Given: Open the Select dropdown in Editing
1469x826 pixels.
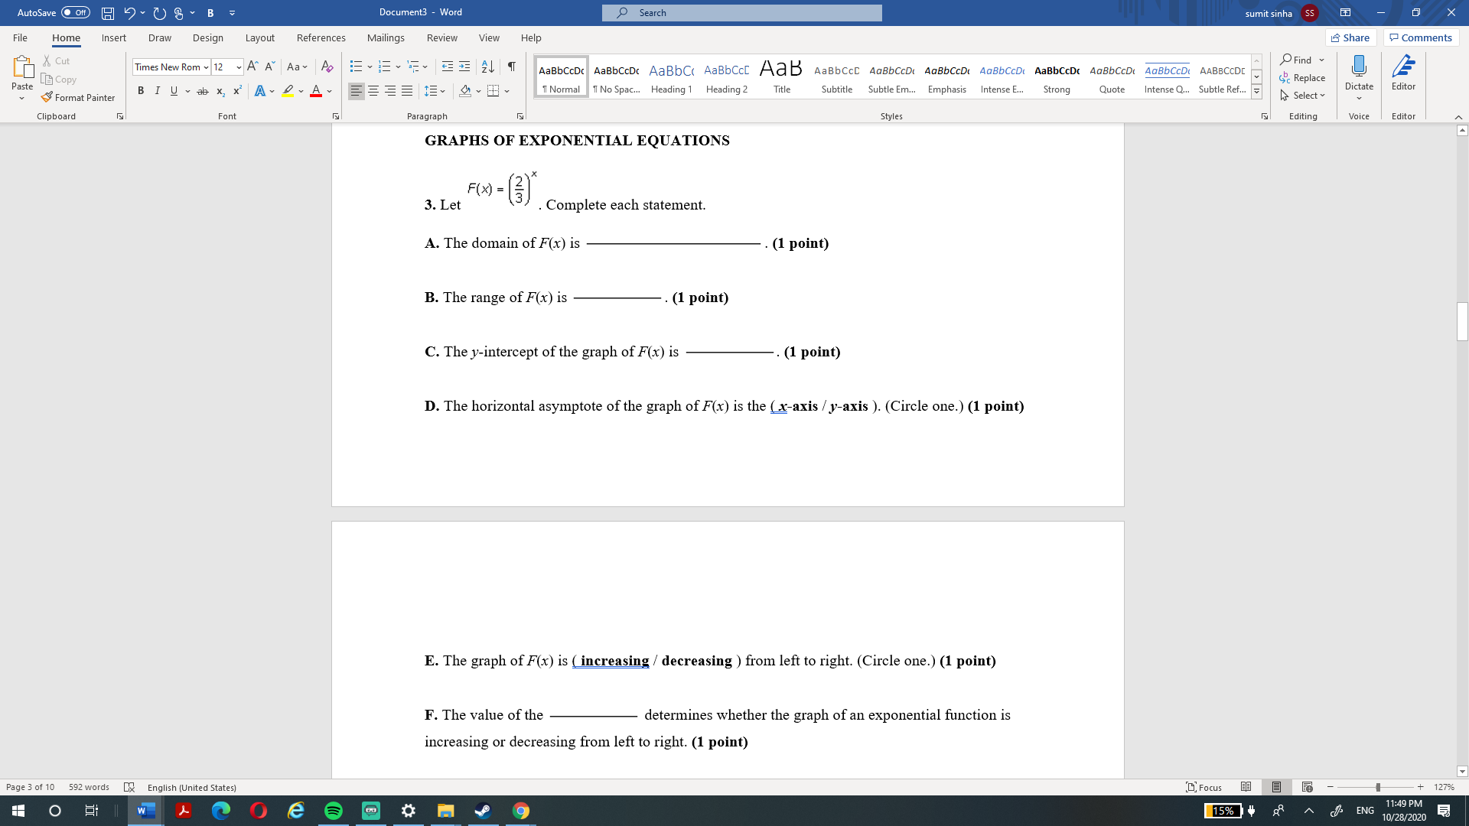Looking at the screenshot, I should click(1302, 96).
